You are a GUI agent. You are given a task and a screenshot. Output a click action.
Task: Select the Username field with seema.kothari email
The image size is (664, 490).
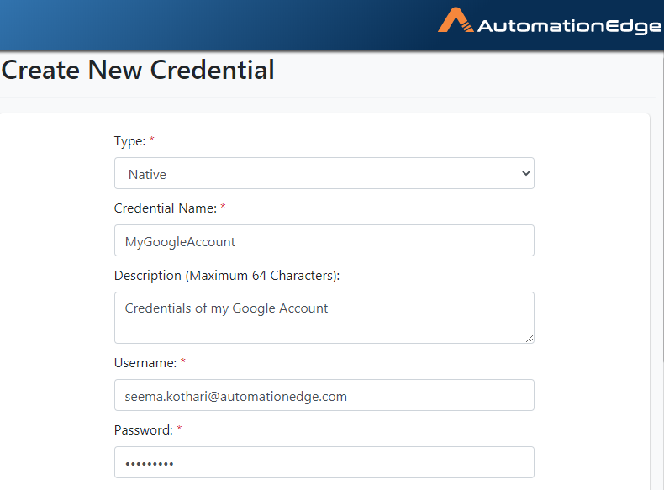[x=324, y=395]
